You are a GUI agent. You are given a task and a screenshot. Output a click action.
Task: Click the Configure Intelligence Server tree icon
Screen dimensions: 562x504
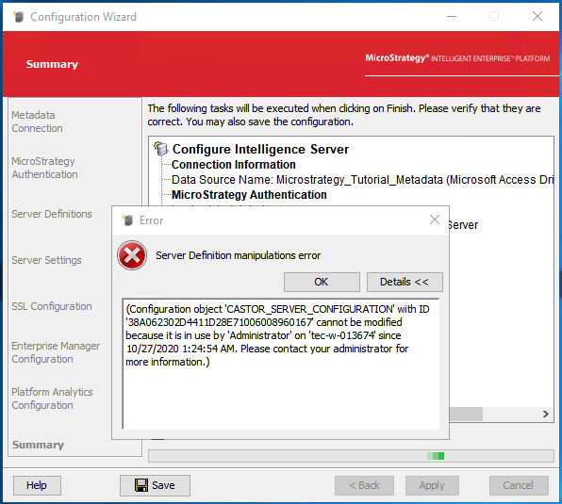point(160,149)
